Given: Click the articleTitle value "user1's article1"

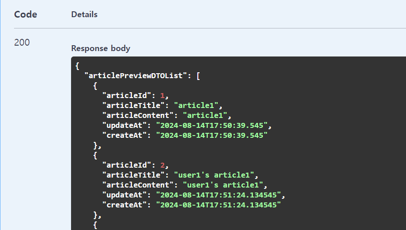Looking at the screenshot, I should point(214,175).
